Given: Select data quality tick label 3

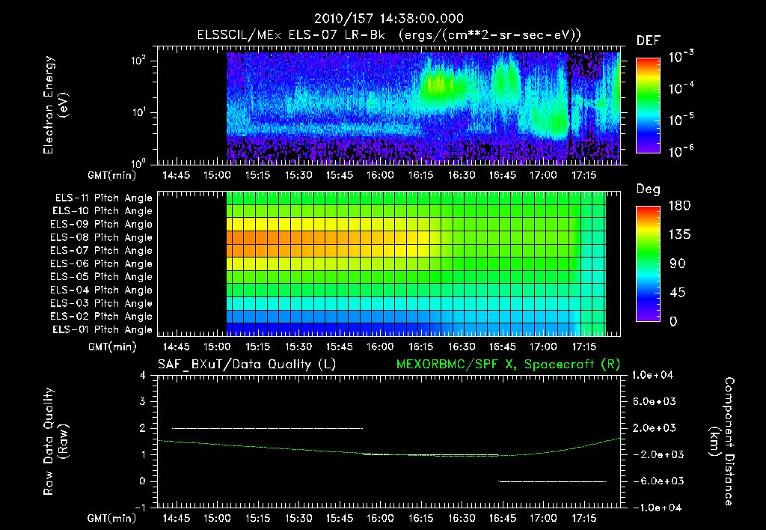Looking at the screenshot, I should pyautogui.click(x=142, y=401).
